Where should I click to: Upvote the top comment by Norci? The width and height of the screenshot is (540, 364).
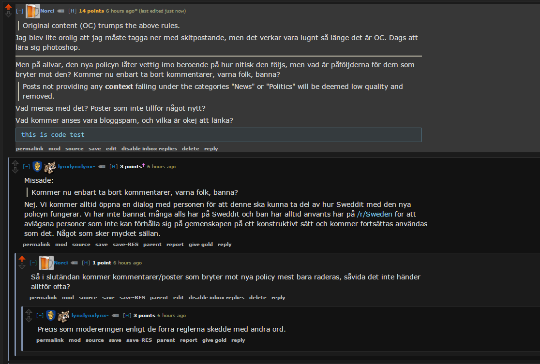pos(8,7)
